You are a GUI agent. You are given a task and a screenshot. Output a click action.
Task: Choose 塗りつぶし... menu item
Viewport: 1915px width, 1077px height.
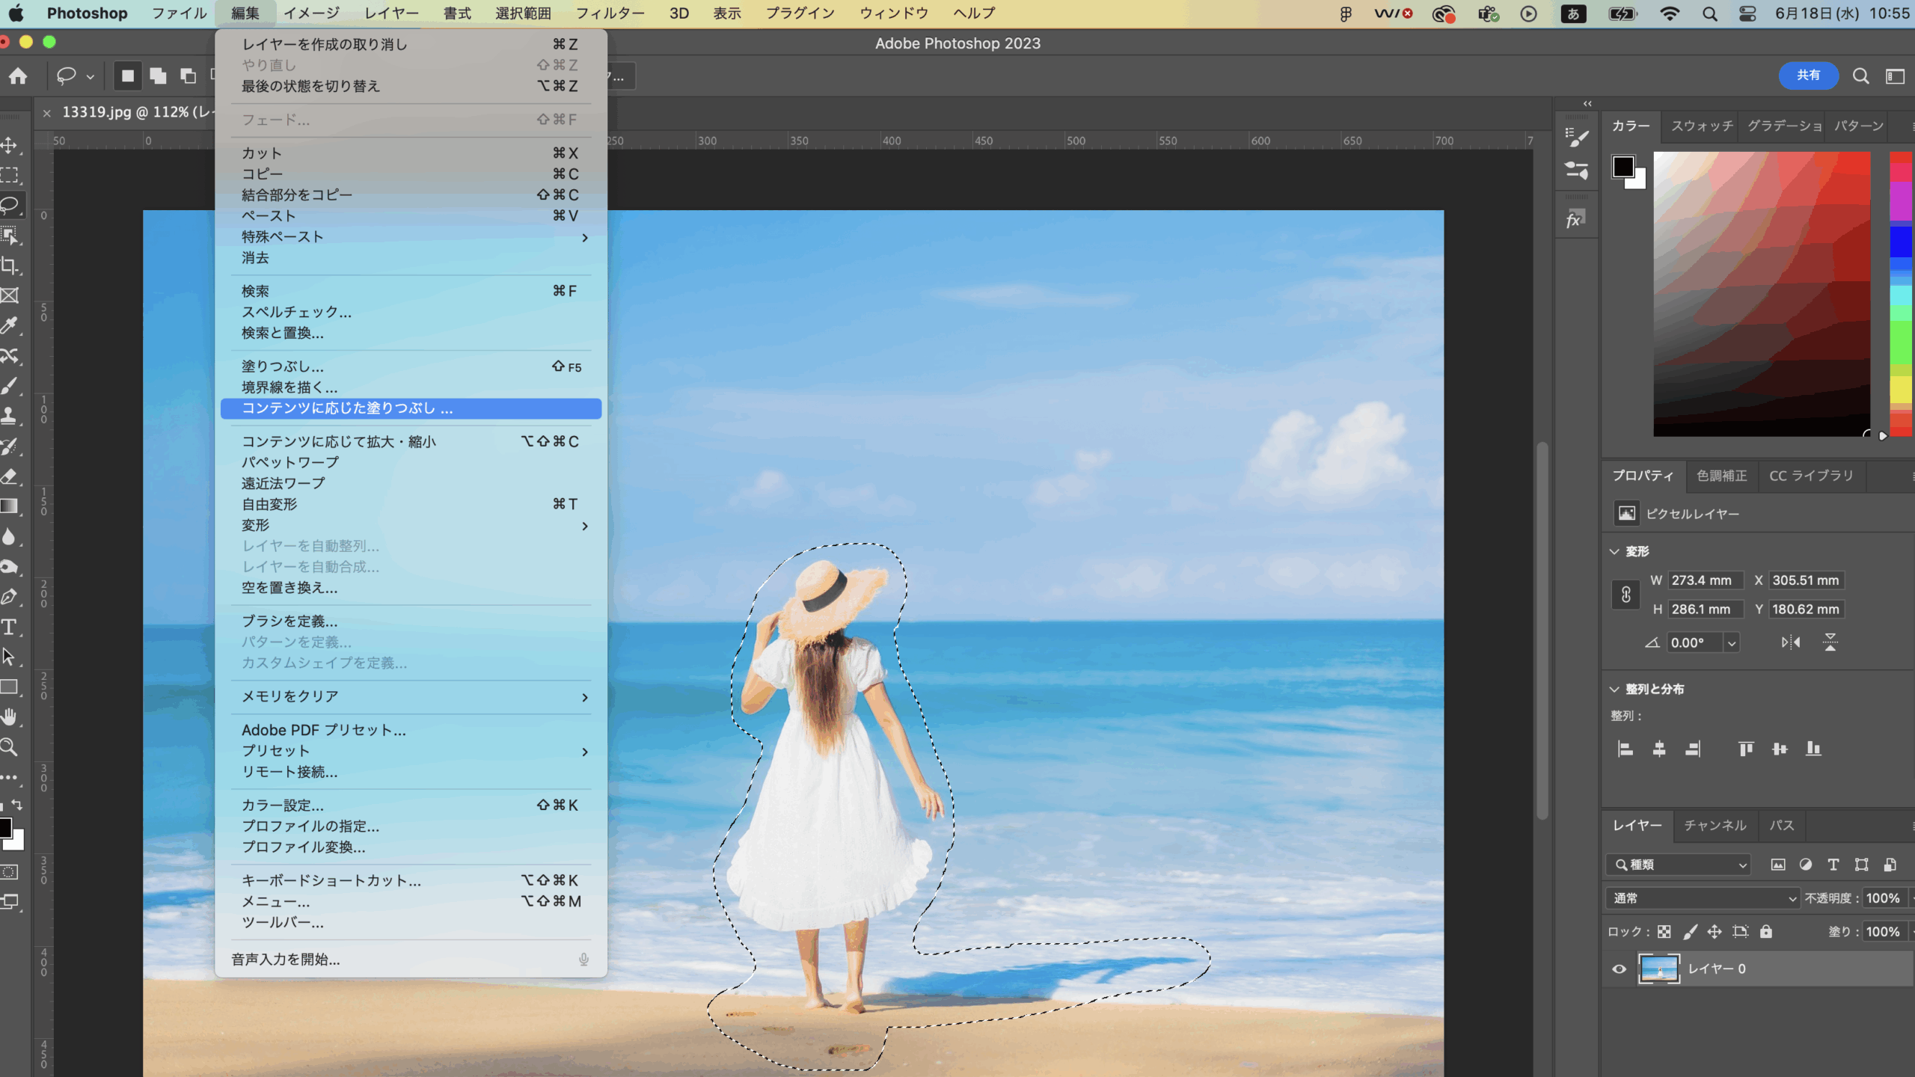tap(411, 366)
